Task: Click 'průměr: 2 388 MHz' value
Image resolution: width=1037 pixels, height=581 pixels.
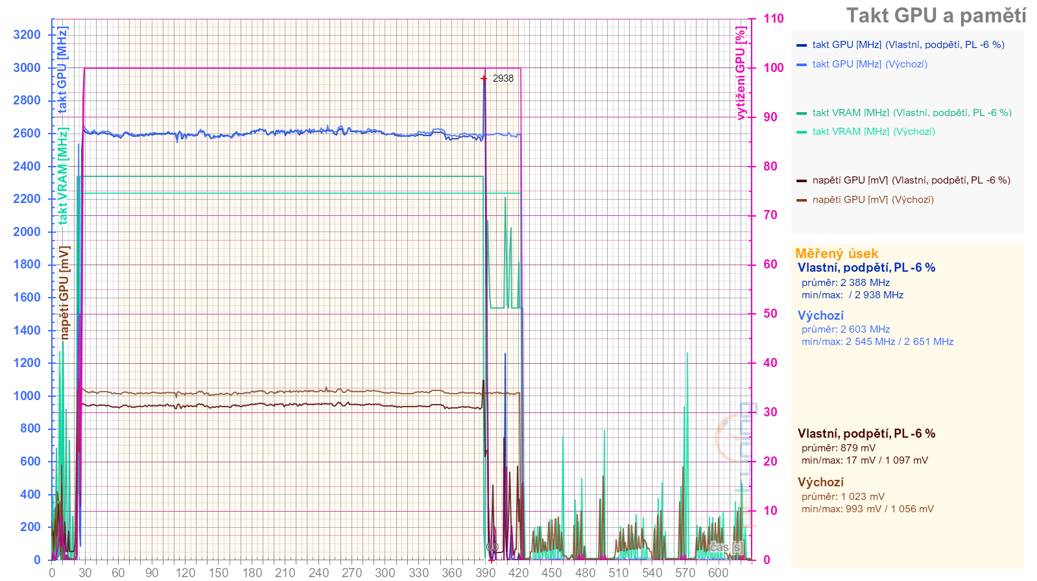Action: point(846,283)
